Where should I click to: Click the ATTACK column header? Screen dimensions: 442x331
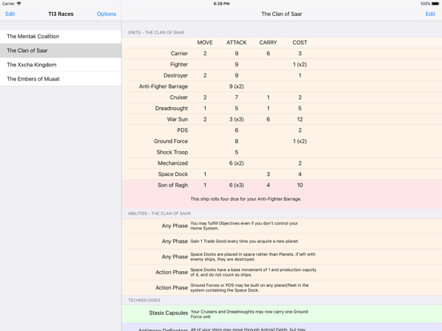point(236,42)
